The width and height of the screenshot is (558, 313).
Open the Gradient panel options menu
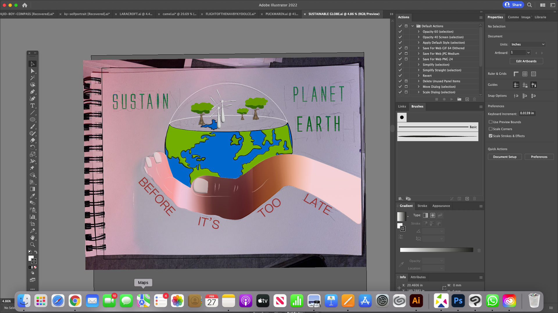[481, 206]
